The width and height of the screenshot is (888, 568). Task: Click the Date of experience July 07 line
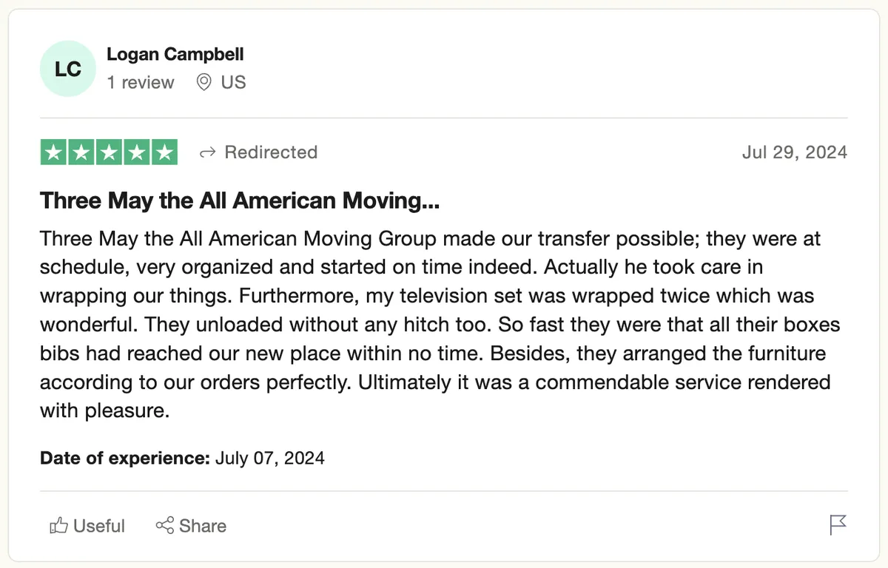tap(182, 458)
